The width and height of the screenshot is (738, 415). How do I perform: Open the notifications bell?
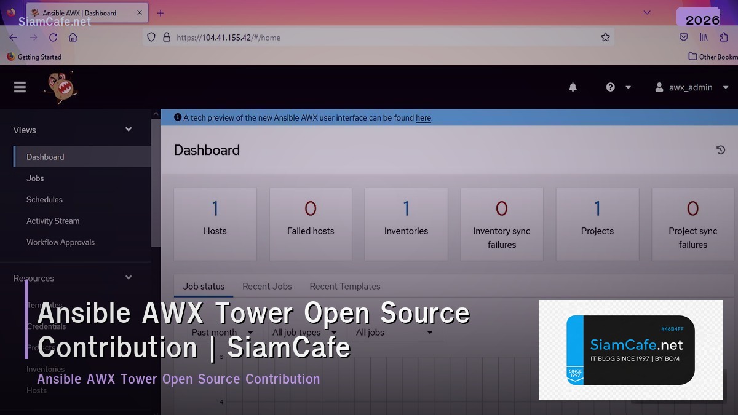tap(573, 87)
